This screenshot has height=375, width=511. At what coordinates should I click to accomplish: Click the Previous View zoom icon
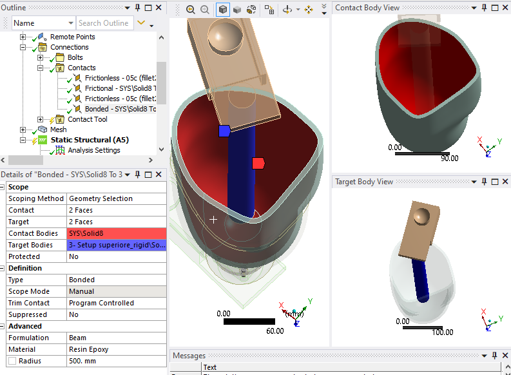tap(191, 10)
